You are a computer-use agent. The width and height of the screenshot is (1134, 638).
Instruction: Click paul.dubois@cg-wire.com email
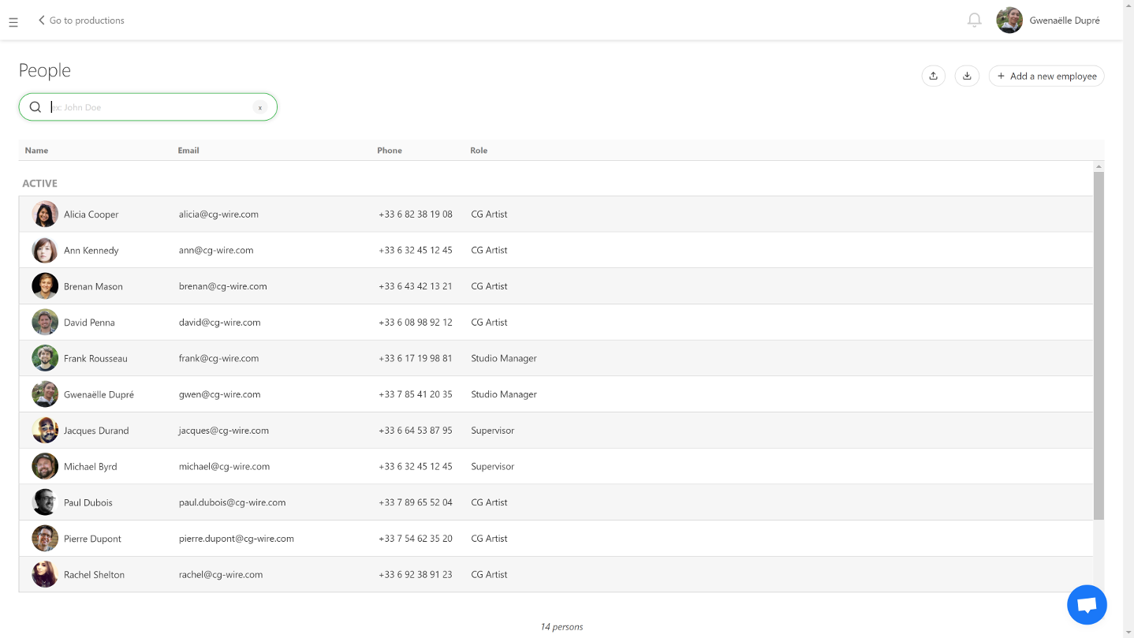[x=232, y=502]
